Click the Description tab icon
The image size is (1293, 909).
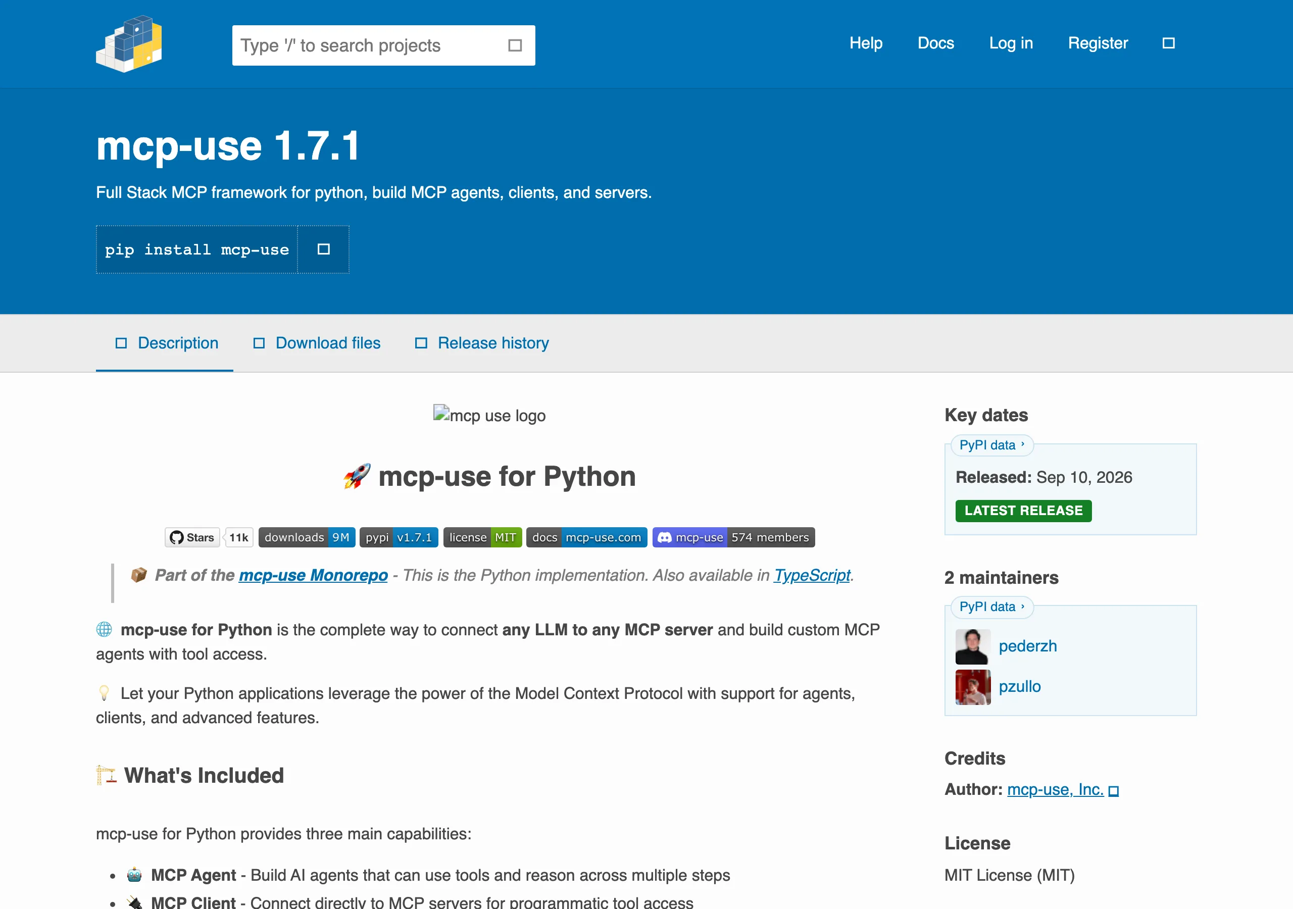[x=121, y=343]
